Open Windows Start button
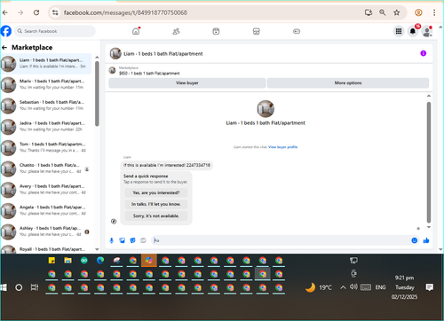Screen dimensions: 444x321 pos(4,287)
